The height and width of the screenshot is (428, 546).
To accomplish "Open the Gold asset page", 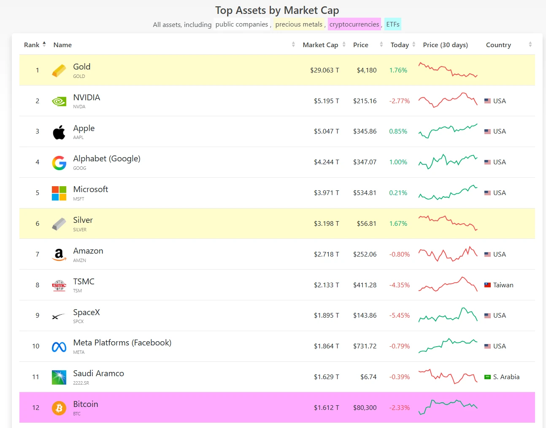I will pyautogui.click(x=82, y=67).
